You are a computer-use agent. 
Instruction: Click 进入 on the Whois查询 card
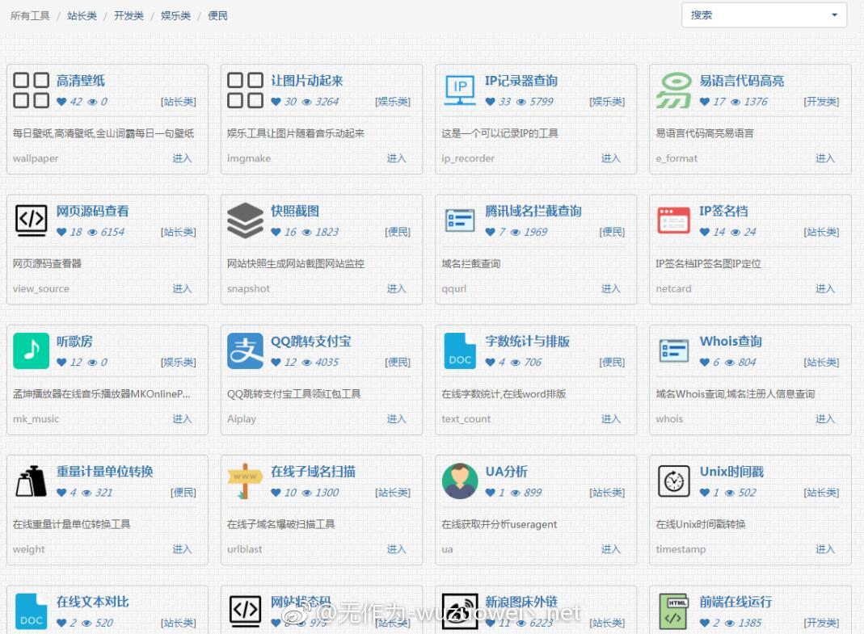[824, 418]
